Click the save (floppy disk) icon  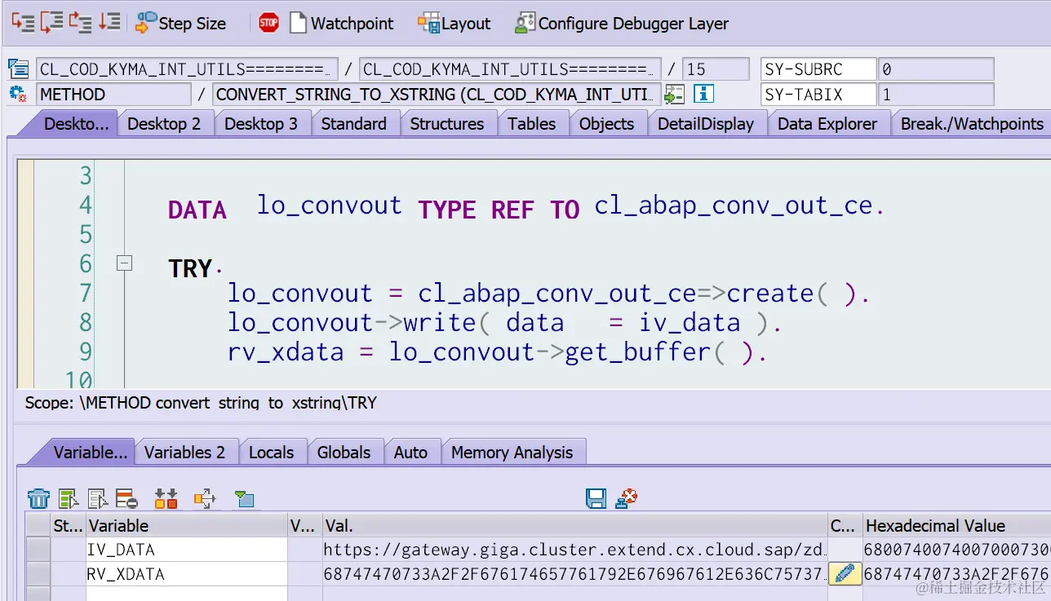point(596,498)
